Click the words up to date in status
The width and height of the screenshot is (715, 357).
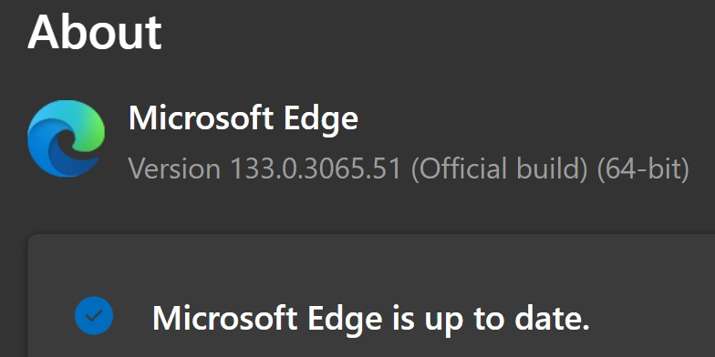click(x=507, y=319)
